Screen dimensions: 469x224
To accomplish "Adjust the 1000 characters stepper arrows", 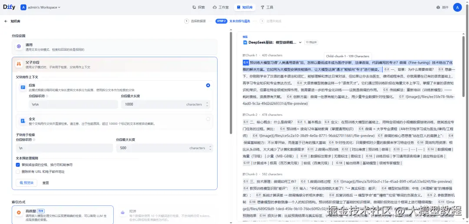I will click(207, 104).
